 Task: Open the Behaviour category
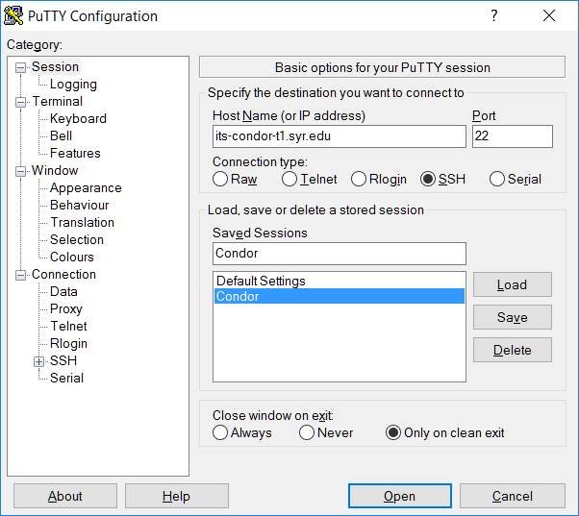tap(80, 205)
